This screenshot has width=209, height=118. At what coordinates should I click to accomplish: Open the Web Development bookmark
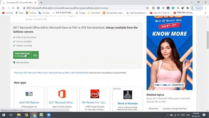click(137, 13)
